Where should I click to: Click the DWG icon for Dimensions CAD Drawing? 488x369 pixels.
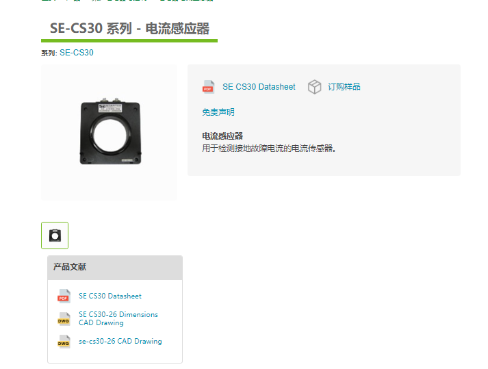[x=64, y=319]
